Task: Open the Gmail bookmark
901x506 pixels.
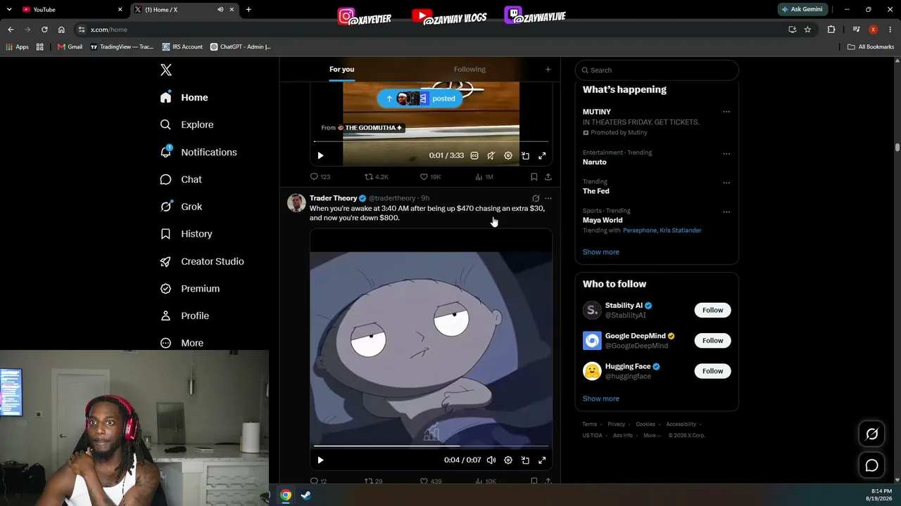Action: (x=70, y=47)
